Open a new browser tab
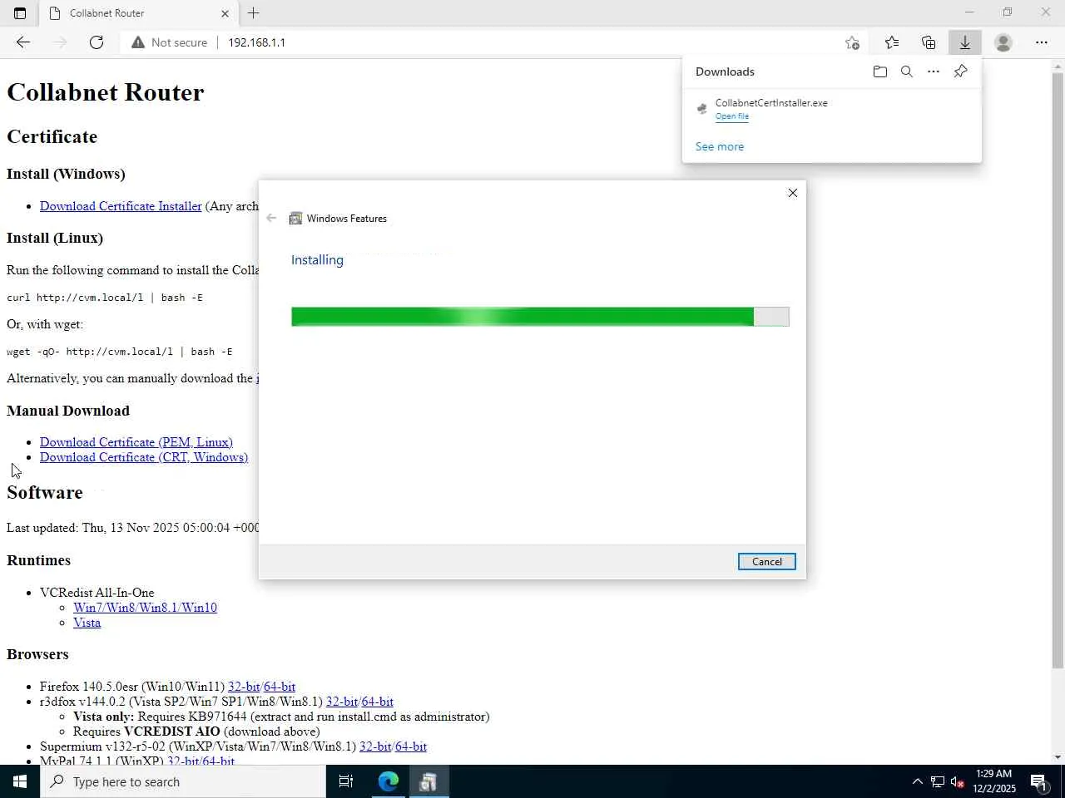Screen dimensions: 1065x798 coord(254,13)
